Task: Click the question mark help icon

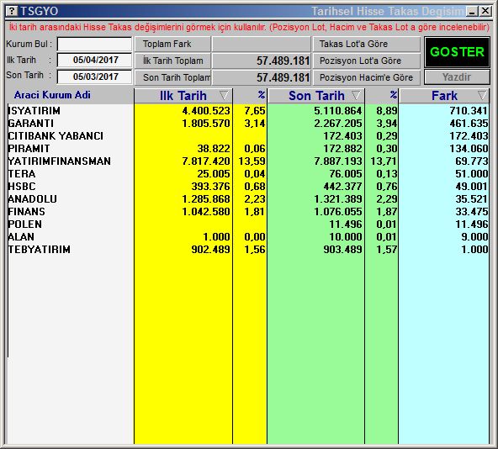Action: (x=12, y=12)
